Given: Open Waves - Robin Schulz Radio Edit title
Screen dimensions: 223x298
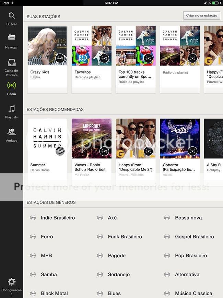Looking at the screenshot, I should (90, 167).
